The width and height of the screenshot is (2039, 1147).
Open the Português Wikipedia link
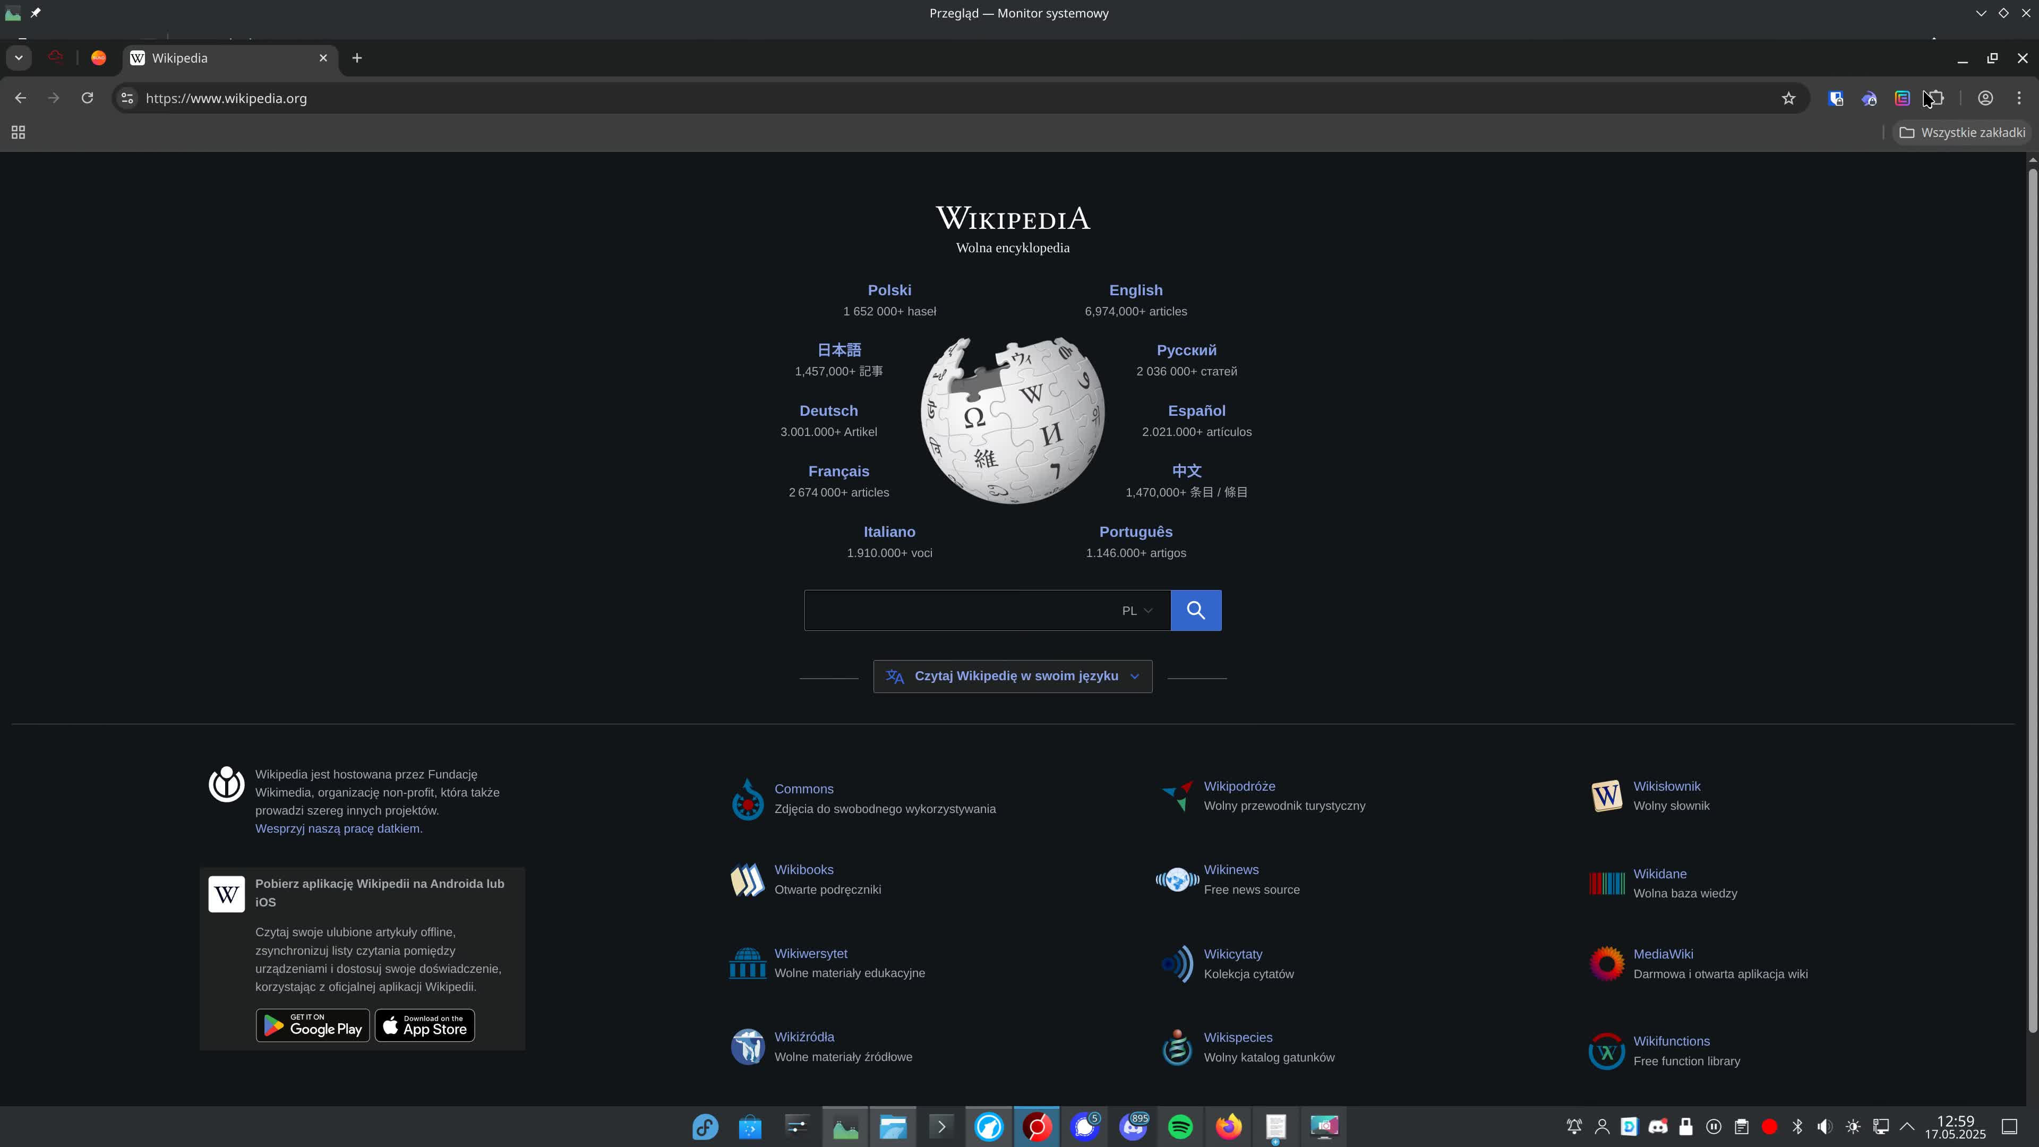(x=1135, y=532)
